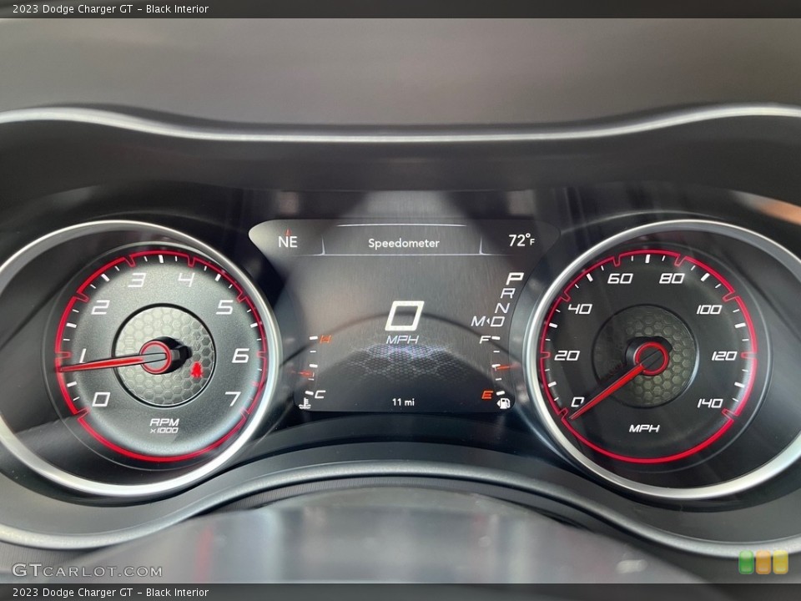
Task: Click the MPH label on speedometer dial
Action: 643,428
